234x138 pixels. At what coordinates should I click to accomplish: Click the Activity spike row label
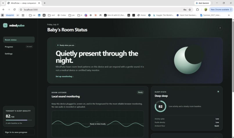159,119
